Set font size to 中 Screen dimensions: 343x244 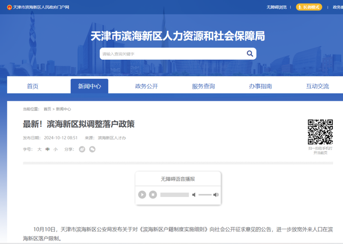point(48,149)
